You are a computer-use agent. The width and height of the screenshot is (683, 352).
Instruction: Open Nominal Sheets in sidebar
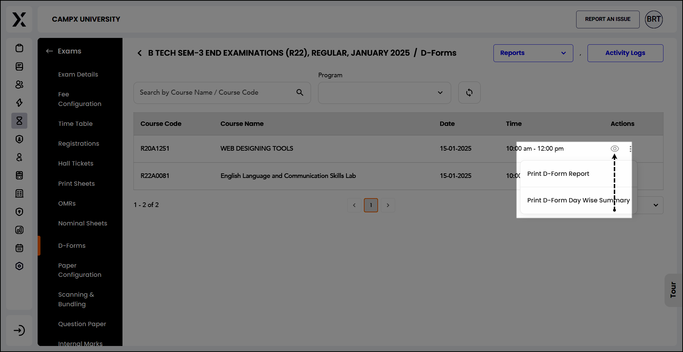point(83,223)
